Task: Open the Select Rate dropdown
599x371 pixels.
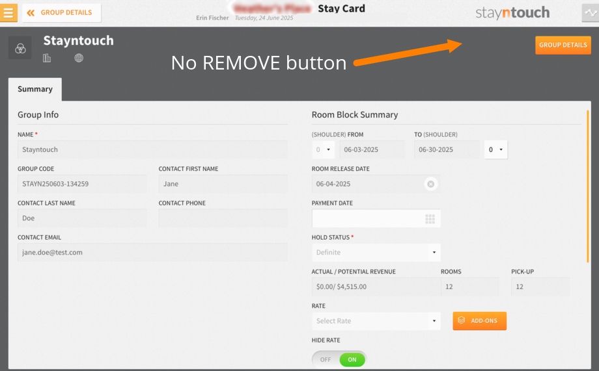Action: coord(376,321)
